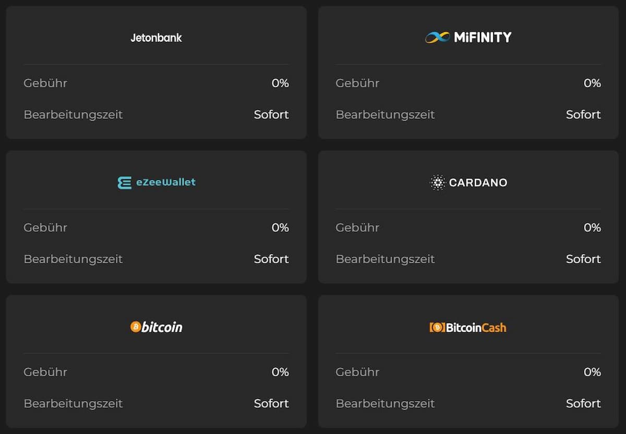Screen dimensions: 626x434
Task: Select the Bitcoin logo
Action: pyautogui.click(x=156, y=327)
